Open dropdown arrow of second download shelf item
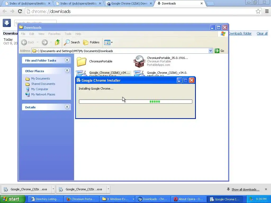The width and height of the screenshot is (271, 203). (108, 189)
